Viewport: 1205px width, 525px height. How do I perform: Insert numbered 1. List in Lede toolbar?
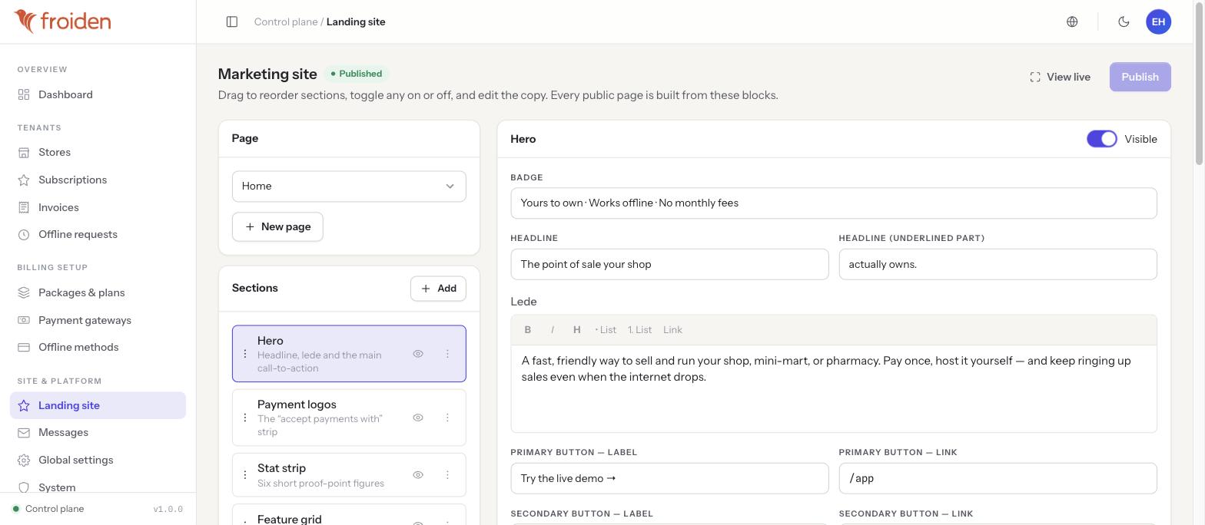[x=639, y=330]
